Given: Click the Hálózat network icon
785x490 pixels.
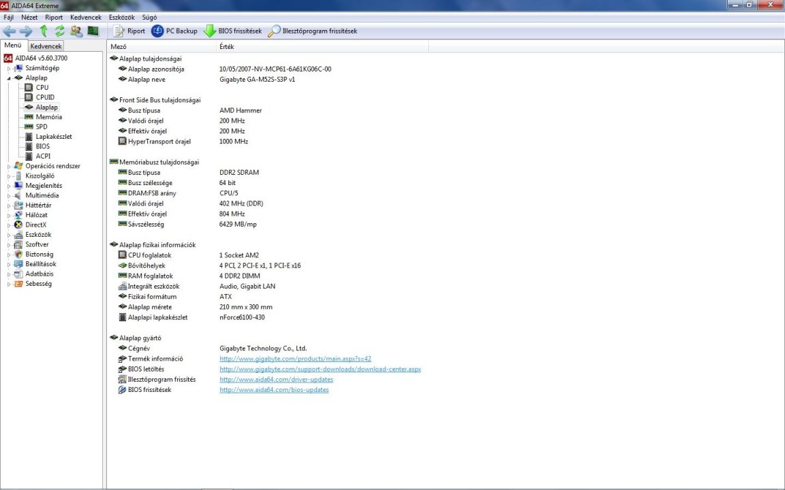Looking at the screenshot, I should coord(18,215).
